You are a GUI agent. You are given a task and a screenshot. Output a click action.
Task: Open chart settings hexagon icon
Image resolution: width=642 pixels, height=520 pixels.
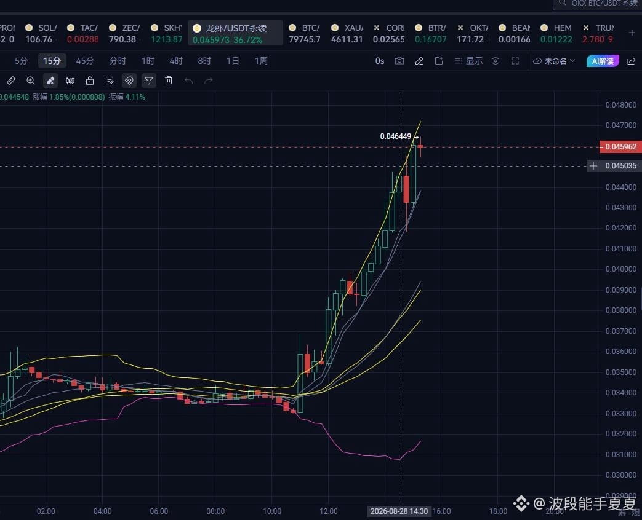coord(496,61)
